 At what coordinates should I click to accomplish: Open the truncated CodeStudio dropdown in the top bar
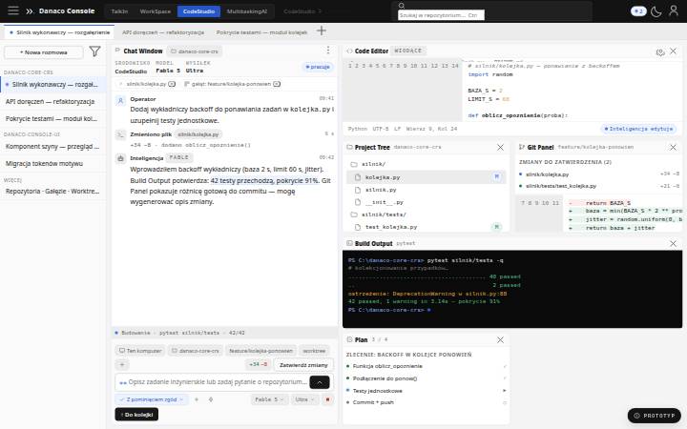click(302, 11)
